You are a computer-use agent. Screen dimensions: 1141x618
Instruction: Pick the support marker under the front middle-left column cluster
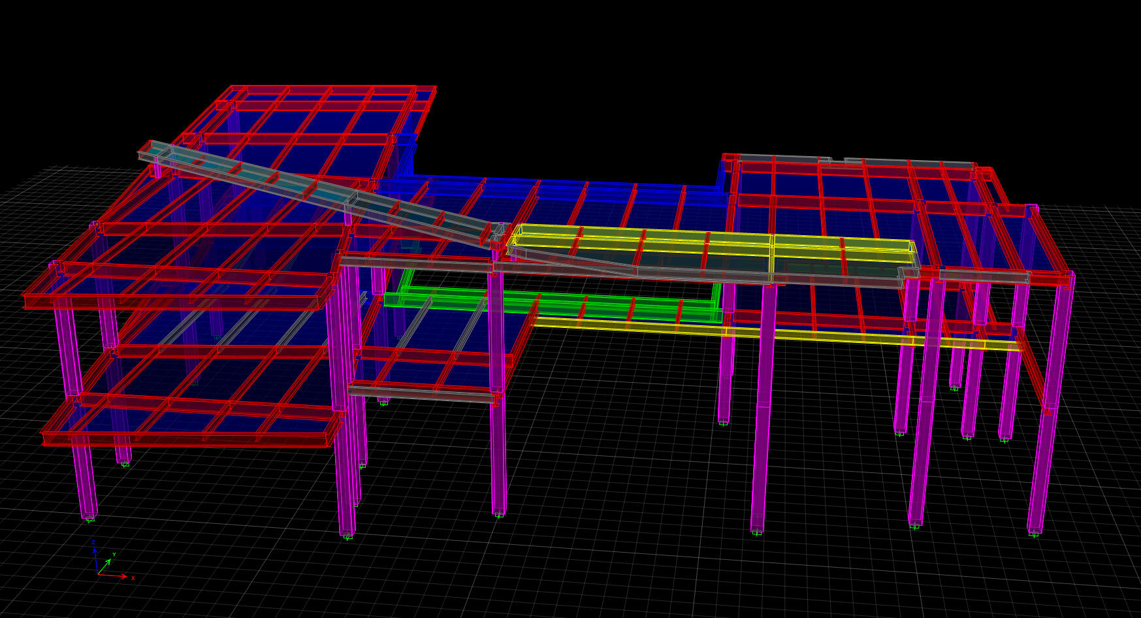click(347, 536)
